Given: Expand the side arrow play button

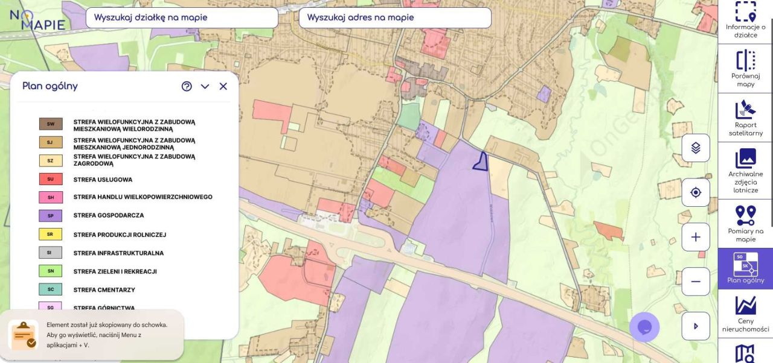Looking at the screenshot, I should click(696, 326).
